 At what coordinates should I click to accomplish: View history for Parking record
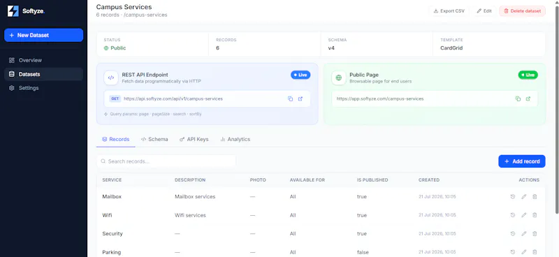click(x=513, y=252)
